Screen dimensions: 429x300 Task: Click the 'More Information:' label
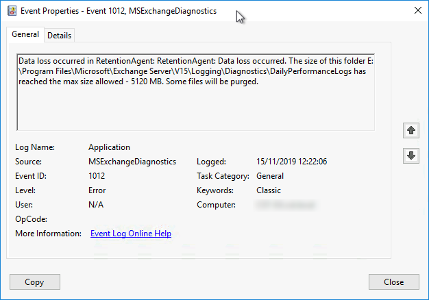(x=48, y=234)
